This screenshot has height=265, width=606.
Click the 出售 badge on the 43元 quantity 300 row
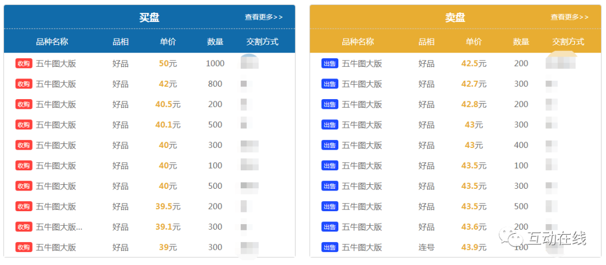pos(330,124)
